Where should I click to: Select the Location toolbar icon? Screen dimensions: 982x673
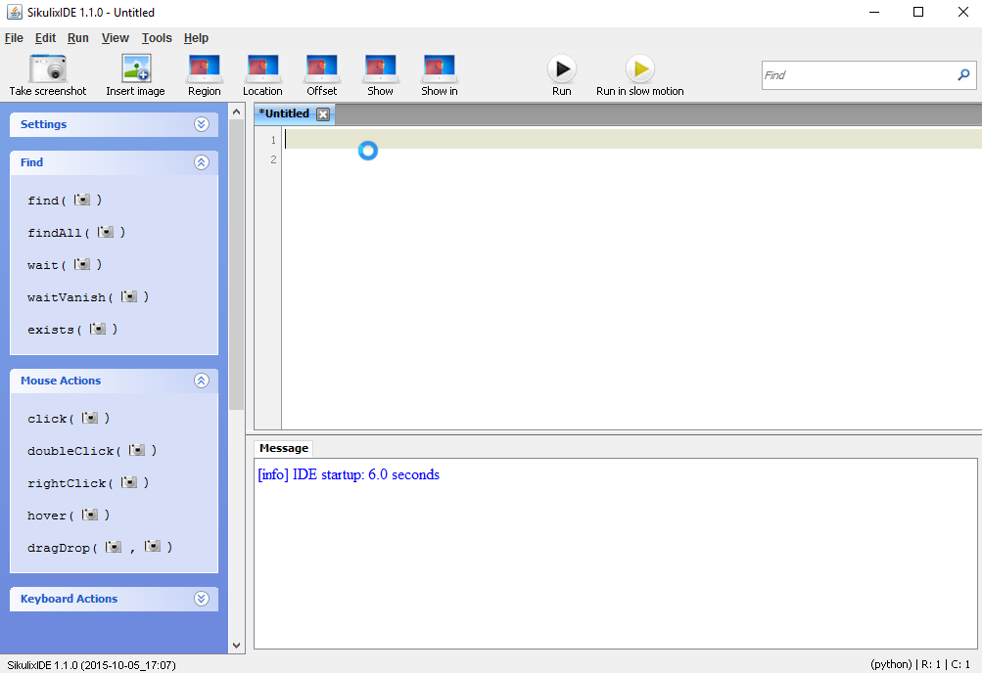(262, 68)
